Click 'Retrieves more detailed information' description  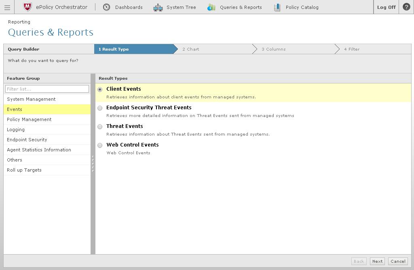[200, 115]
